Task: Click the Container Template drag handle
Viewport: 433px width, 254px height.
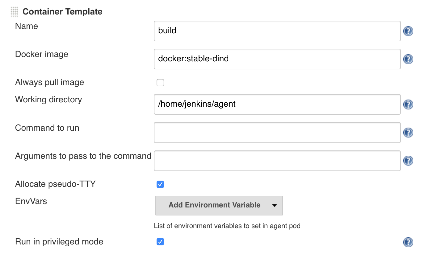Action: [14, 12]
